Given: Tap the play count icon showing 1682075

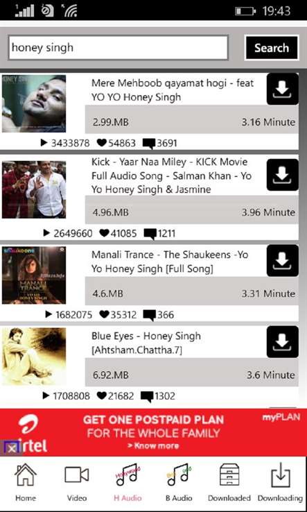Looking at the screenshot, I should (49, 314).
